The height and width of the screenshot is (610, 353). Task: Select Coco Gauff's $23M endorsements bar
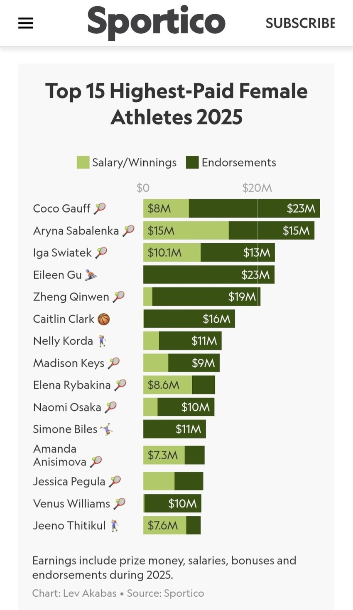click(x=254, y=208)
